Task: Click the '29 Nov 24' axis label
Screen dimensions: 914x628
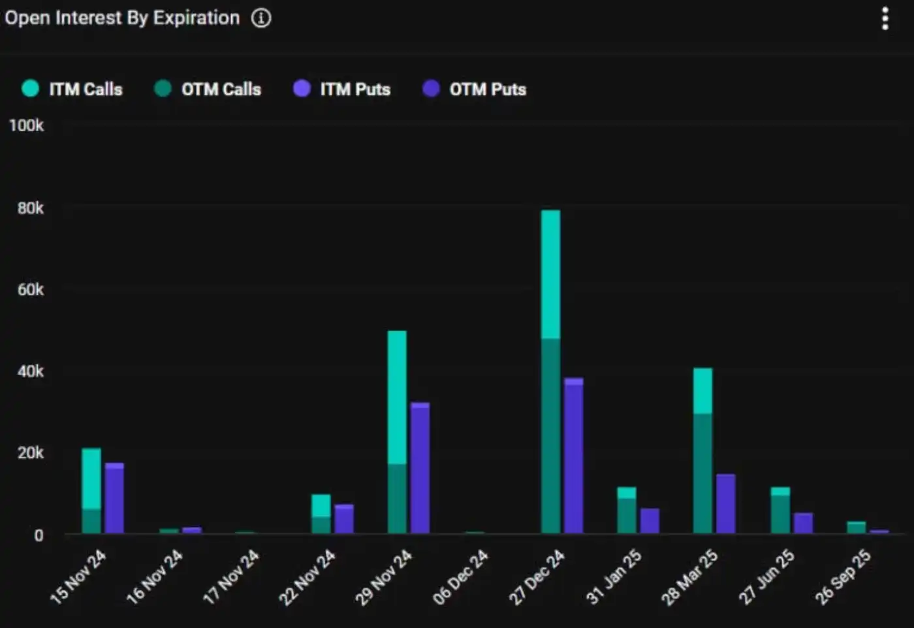Action: pyautogui.click(x=383, y=576)
